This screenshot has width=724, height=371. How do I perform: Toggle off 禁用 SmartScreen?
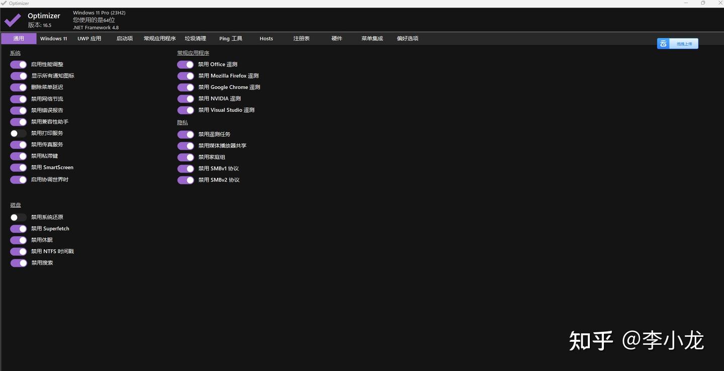[18, 167]
